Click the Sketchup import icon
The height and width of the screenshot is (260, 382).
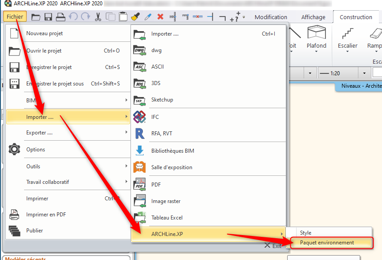coord(140,100)
